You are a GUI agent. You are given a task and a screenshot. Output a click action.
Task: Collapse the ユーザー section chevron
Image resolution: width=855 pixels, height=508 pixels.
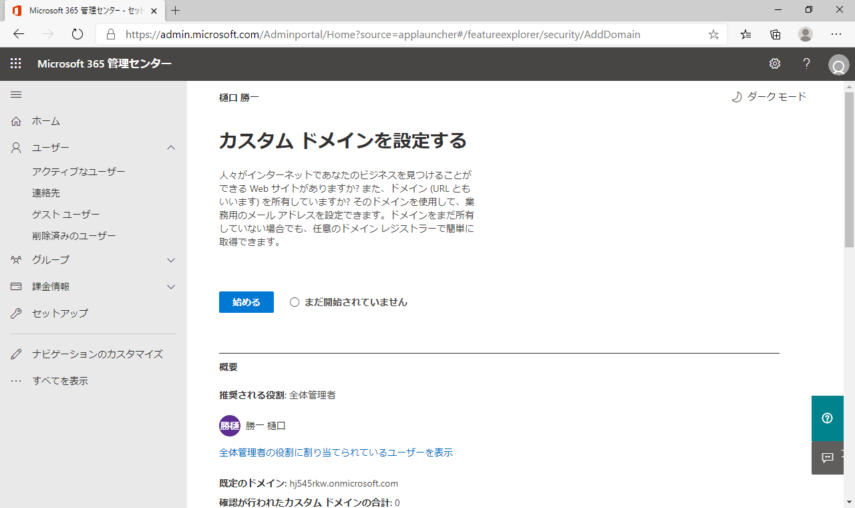[x=171, y=148]
